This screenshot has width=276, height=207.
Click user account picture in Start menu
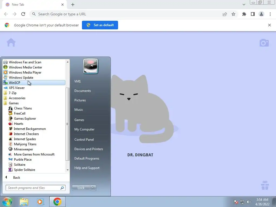tap(91, 66)
